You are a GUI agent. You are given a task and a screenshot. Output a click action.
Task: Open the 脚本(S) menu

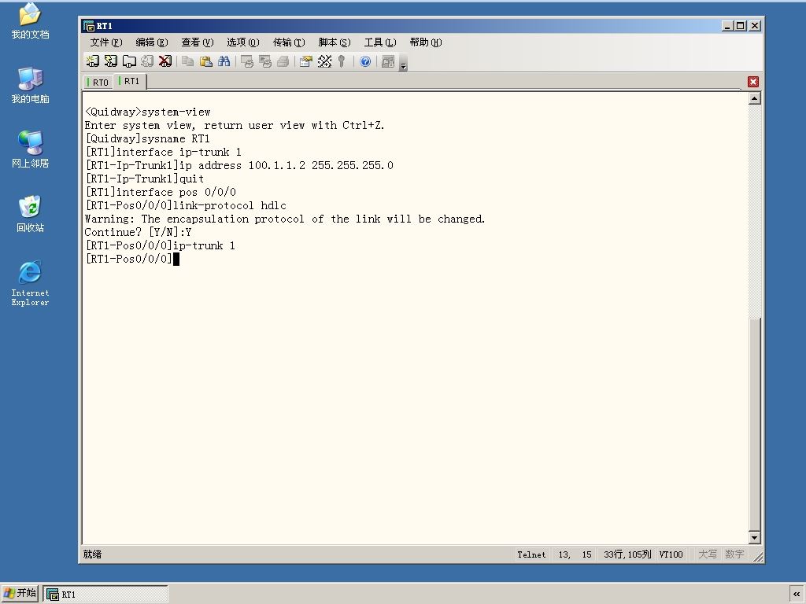(x=334, y=42)
